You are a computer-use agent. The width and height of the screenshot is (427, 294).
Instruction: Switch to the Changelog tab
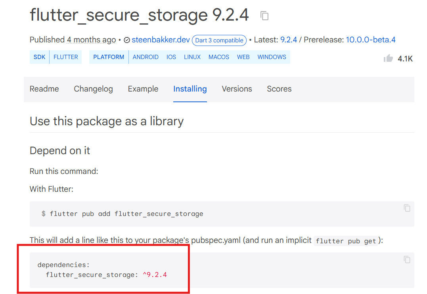coord(93,89)
